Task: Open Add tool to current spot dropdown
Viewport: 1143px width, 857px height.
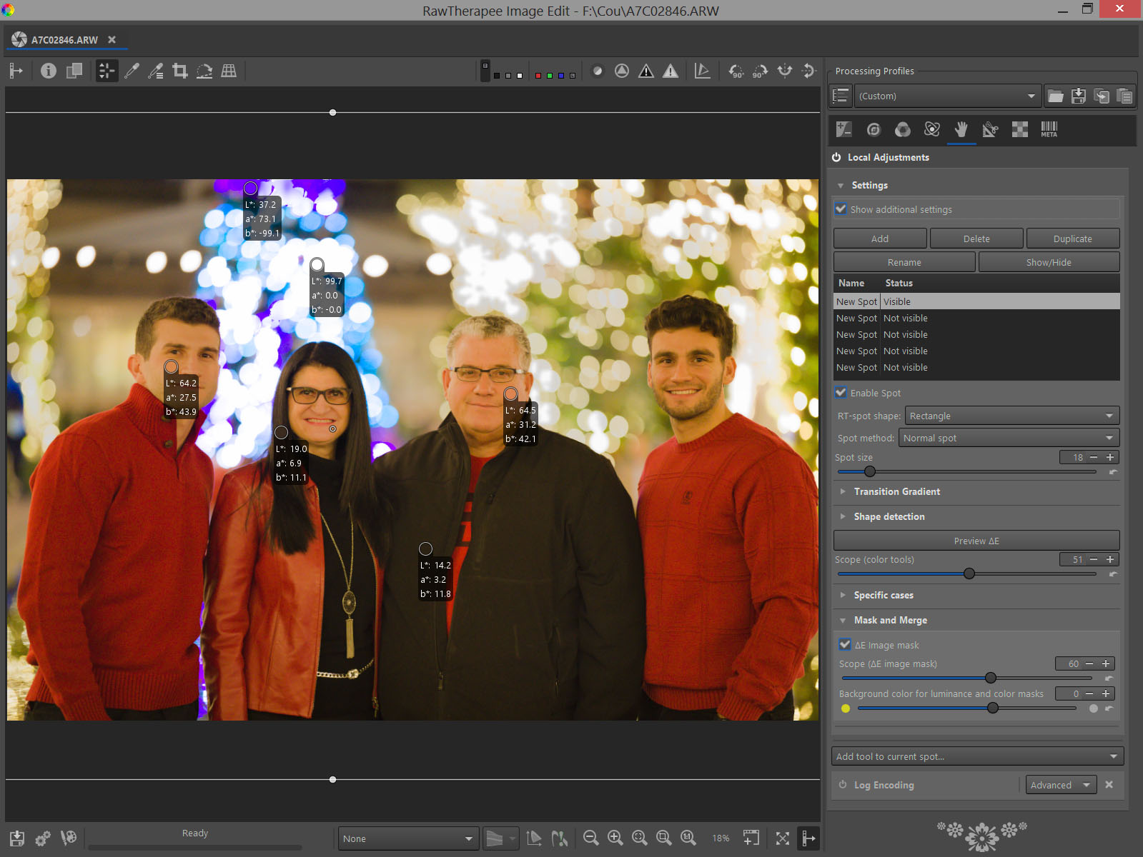Action: tap(977, 756)
